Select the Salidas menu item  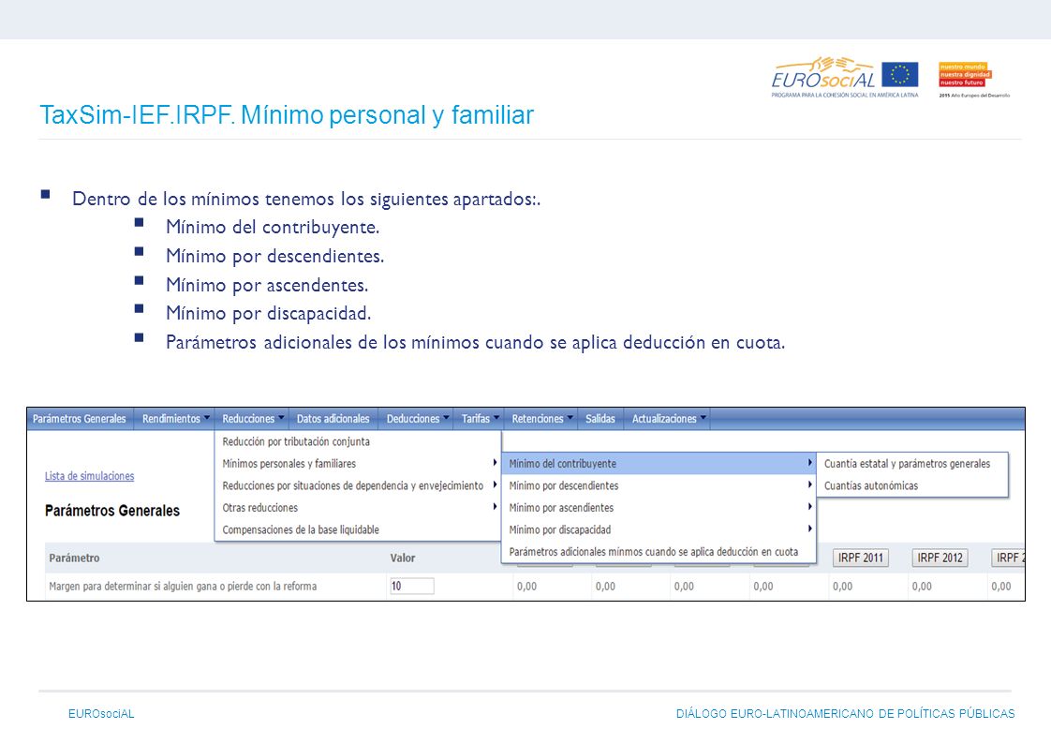point(600,419)
